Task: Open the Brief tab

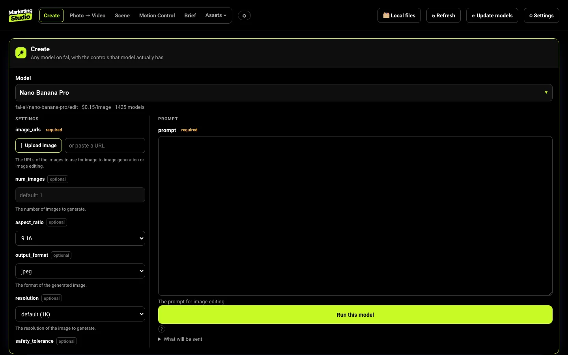Action: tap(190, 15)
